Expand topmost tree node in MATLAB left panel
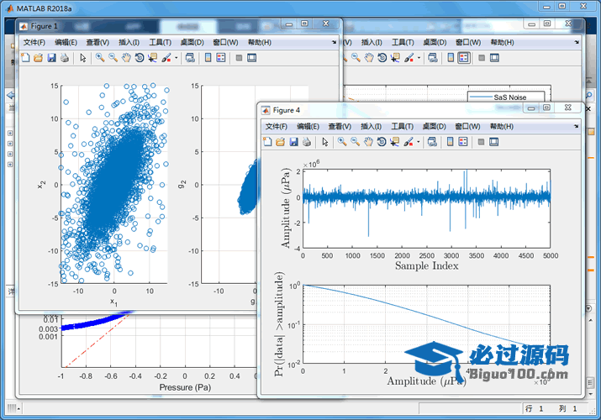 10,134
